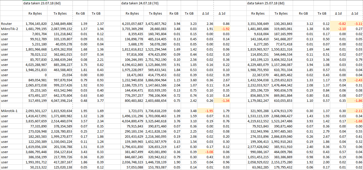Select cell with value 1,481,865,686
The width and height of the screenshot is (363, 170).
click(x=258, y=29)
